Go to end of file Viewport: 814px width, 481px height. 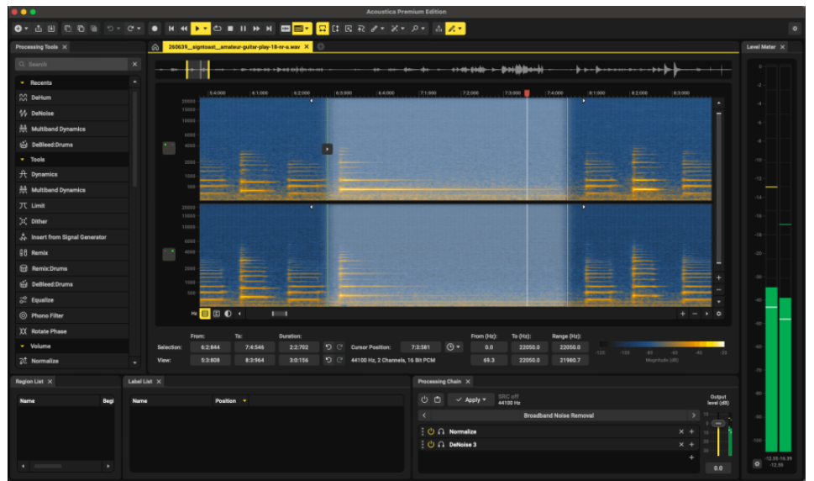[269, 29]
